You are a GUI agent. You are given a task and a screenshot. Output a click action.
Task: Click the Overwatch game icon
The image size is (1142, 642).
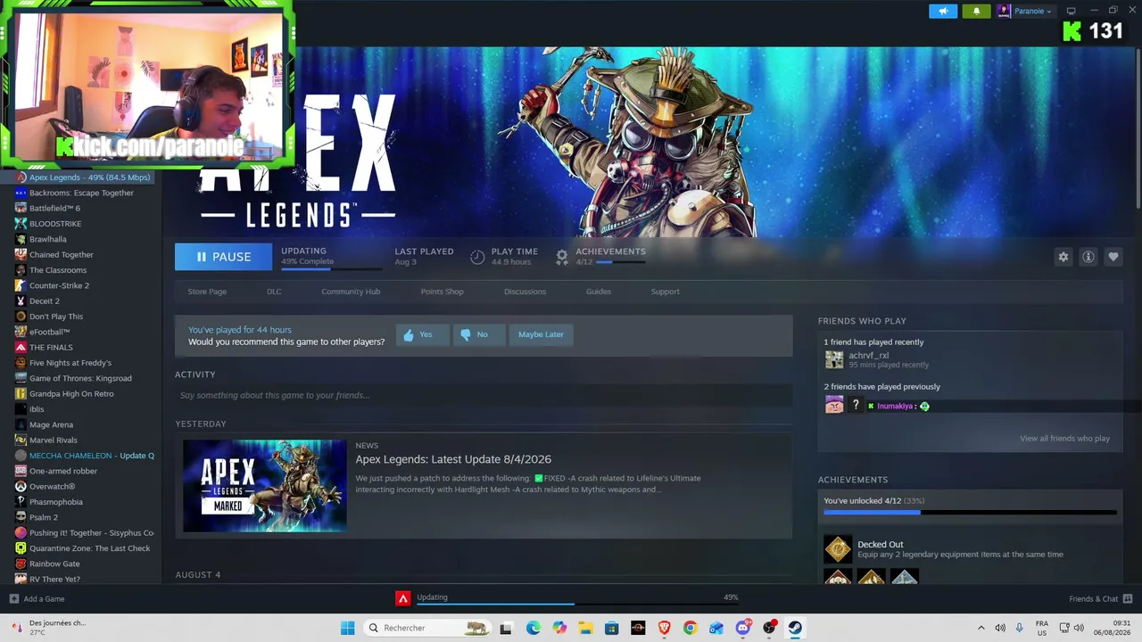coord(21,486)
